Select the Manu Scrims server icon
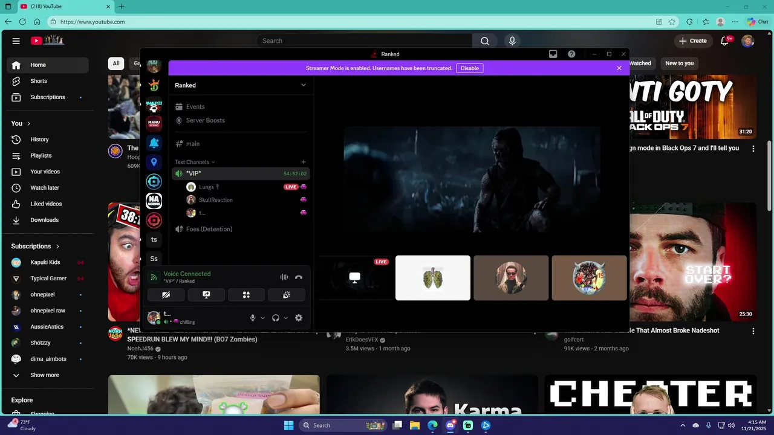 tap(154, 123)
